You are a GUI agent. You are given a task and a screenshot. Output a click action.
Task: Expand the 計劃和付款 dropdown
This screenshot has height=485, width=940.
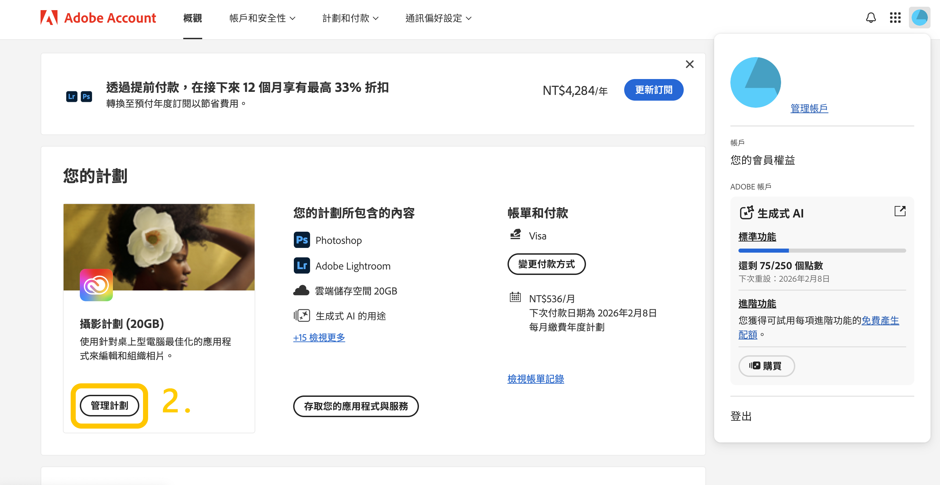point(350,18)
